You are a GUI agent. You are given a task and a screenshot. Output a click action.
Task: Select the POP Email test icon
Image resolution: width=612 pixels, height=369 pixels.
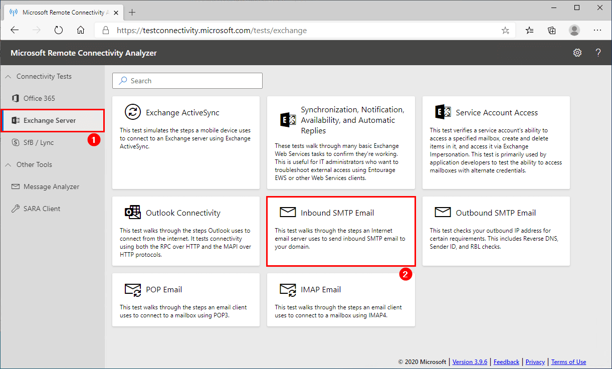132,289
